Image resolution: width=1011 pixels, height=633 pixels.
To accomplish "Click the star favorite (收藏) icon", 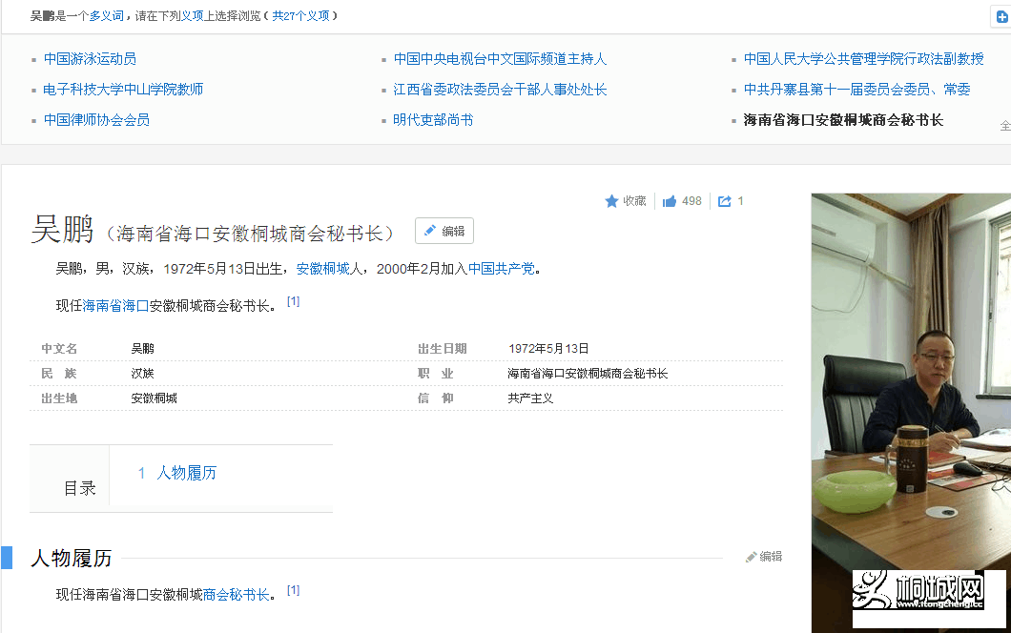I will pyautogui.click(x=612, y=201).
